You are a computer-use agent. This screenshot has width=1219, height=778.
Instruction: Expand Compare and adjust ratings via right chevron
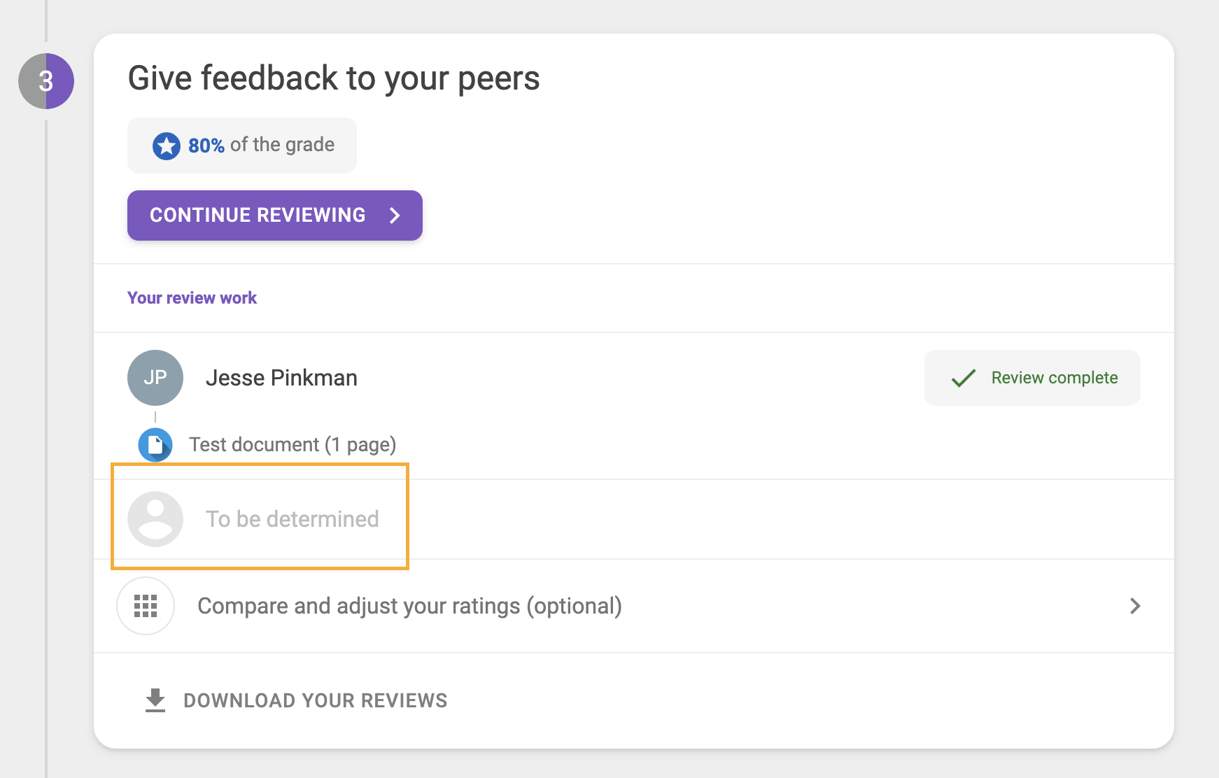[1134, 606]
